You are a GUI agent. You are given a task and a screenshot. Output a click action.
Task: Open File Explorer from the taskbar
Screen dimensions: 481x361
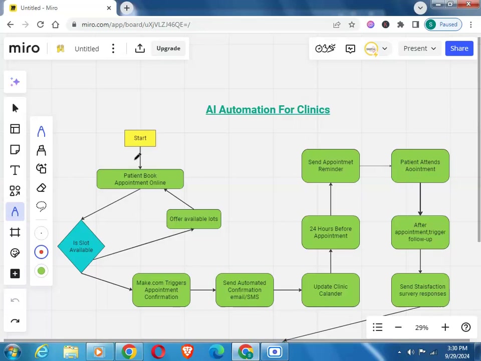point(71,352)
